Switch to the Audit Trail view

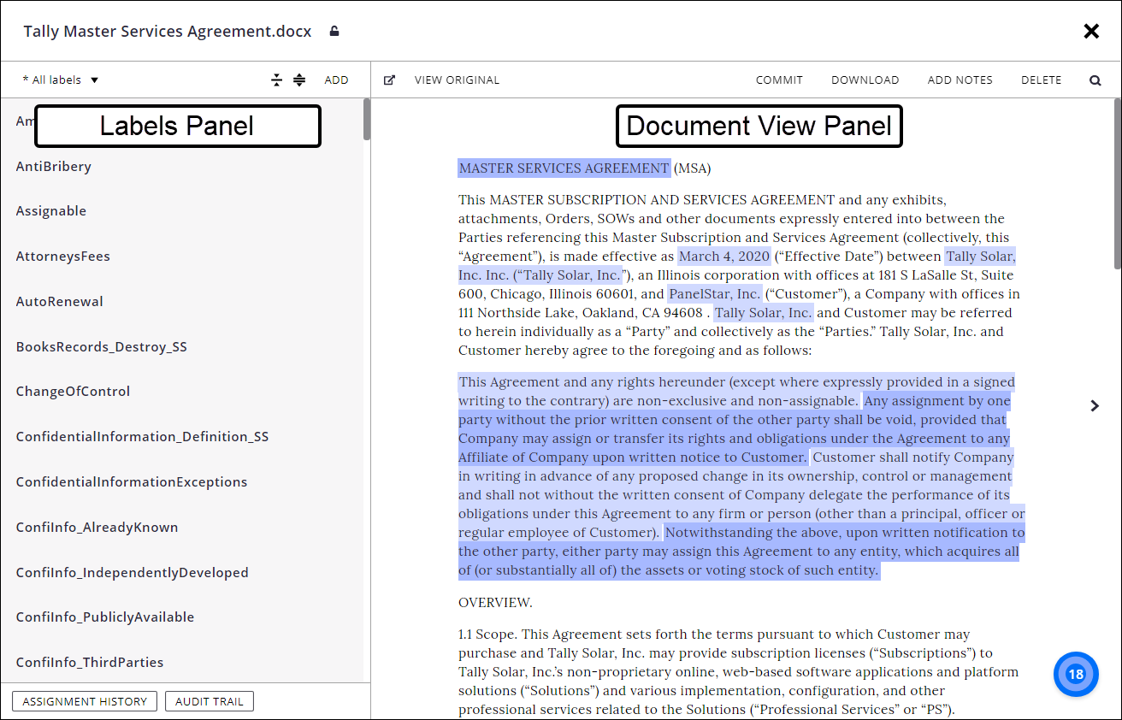209,700
